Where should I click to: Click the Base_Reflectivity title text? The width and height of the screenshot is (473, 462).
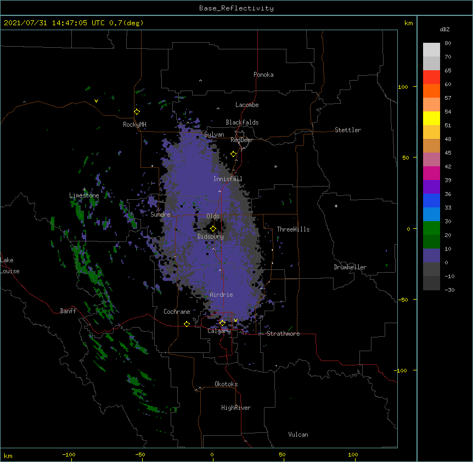coord(236,8)
